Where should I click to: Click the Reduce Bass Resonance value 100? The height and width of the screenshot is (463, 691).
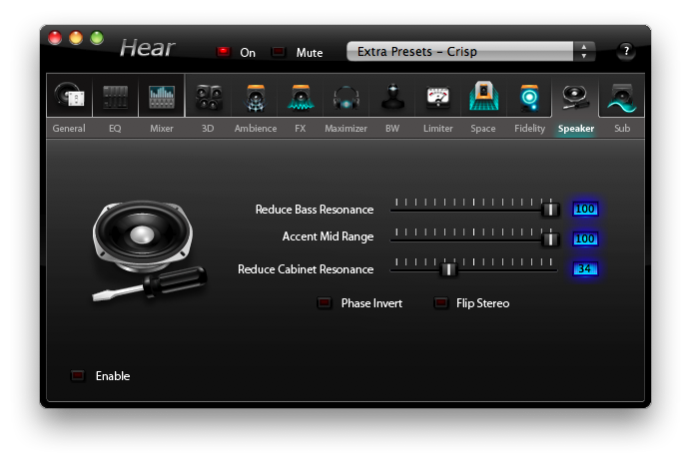coord(585,209)
